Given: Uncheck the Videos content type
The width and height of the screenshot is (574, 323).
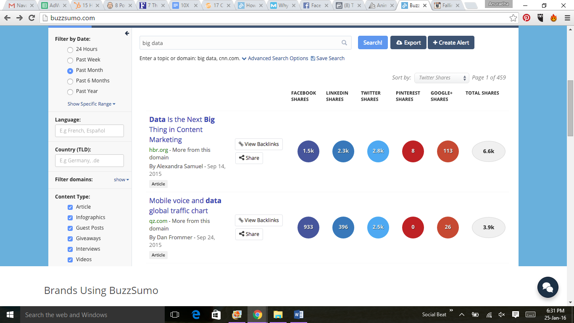Looking at the screenshot, I should click(70, 259).
